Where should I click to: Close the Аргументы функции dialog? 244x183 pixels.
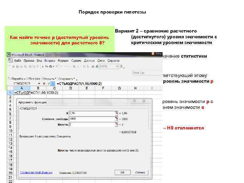144,101
